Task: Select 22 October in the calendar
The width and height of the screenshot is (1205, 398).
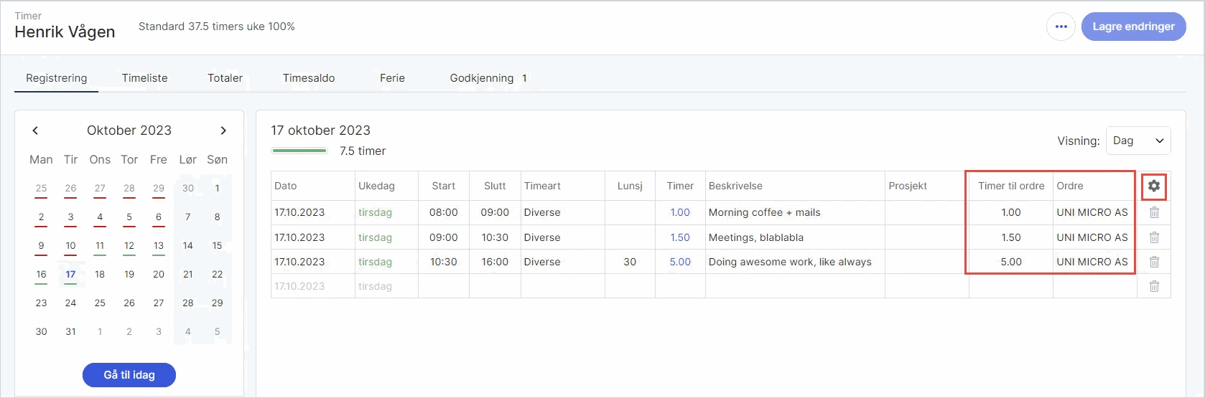Action: [x=217, y=274]
